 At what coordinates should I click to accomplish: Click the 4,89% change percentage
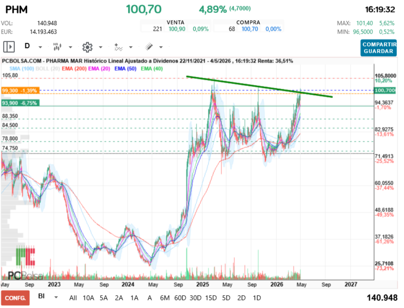[x=213, y=9]
